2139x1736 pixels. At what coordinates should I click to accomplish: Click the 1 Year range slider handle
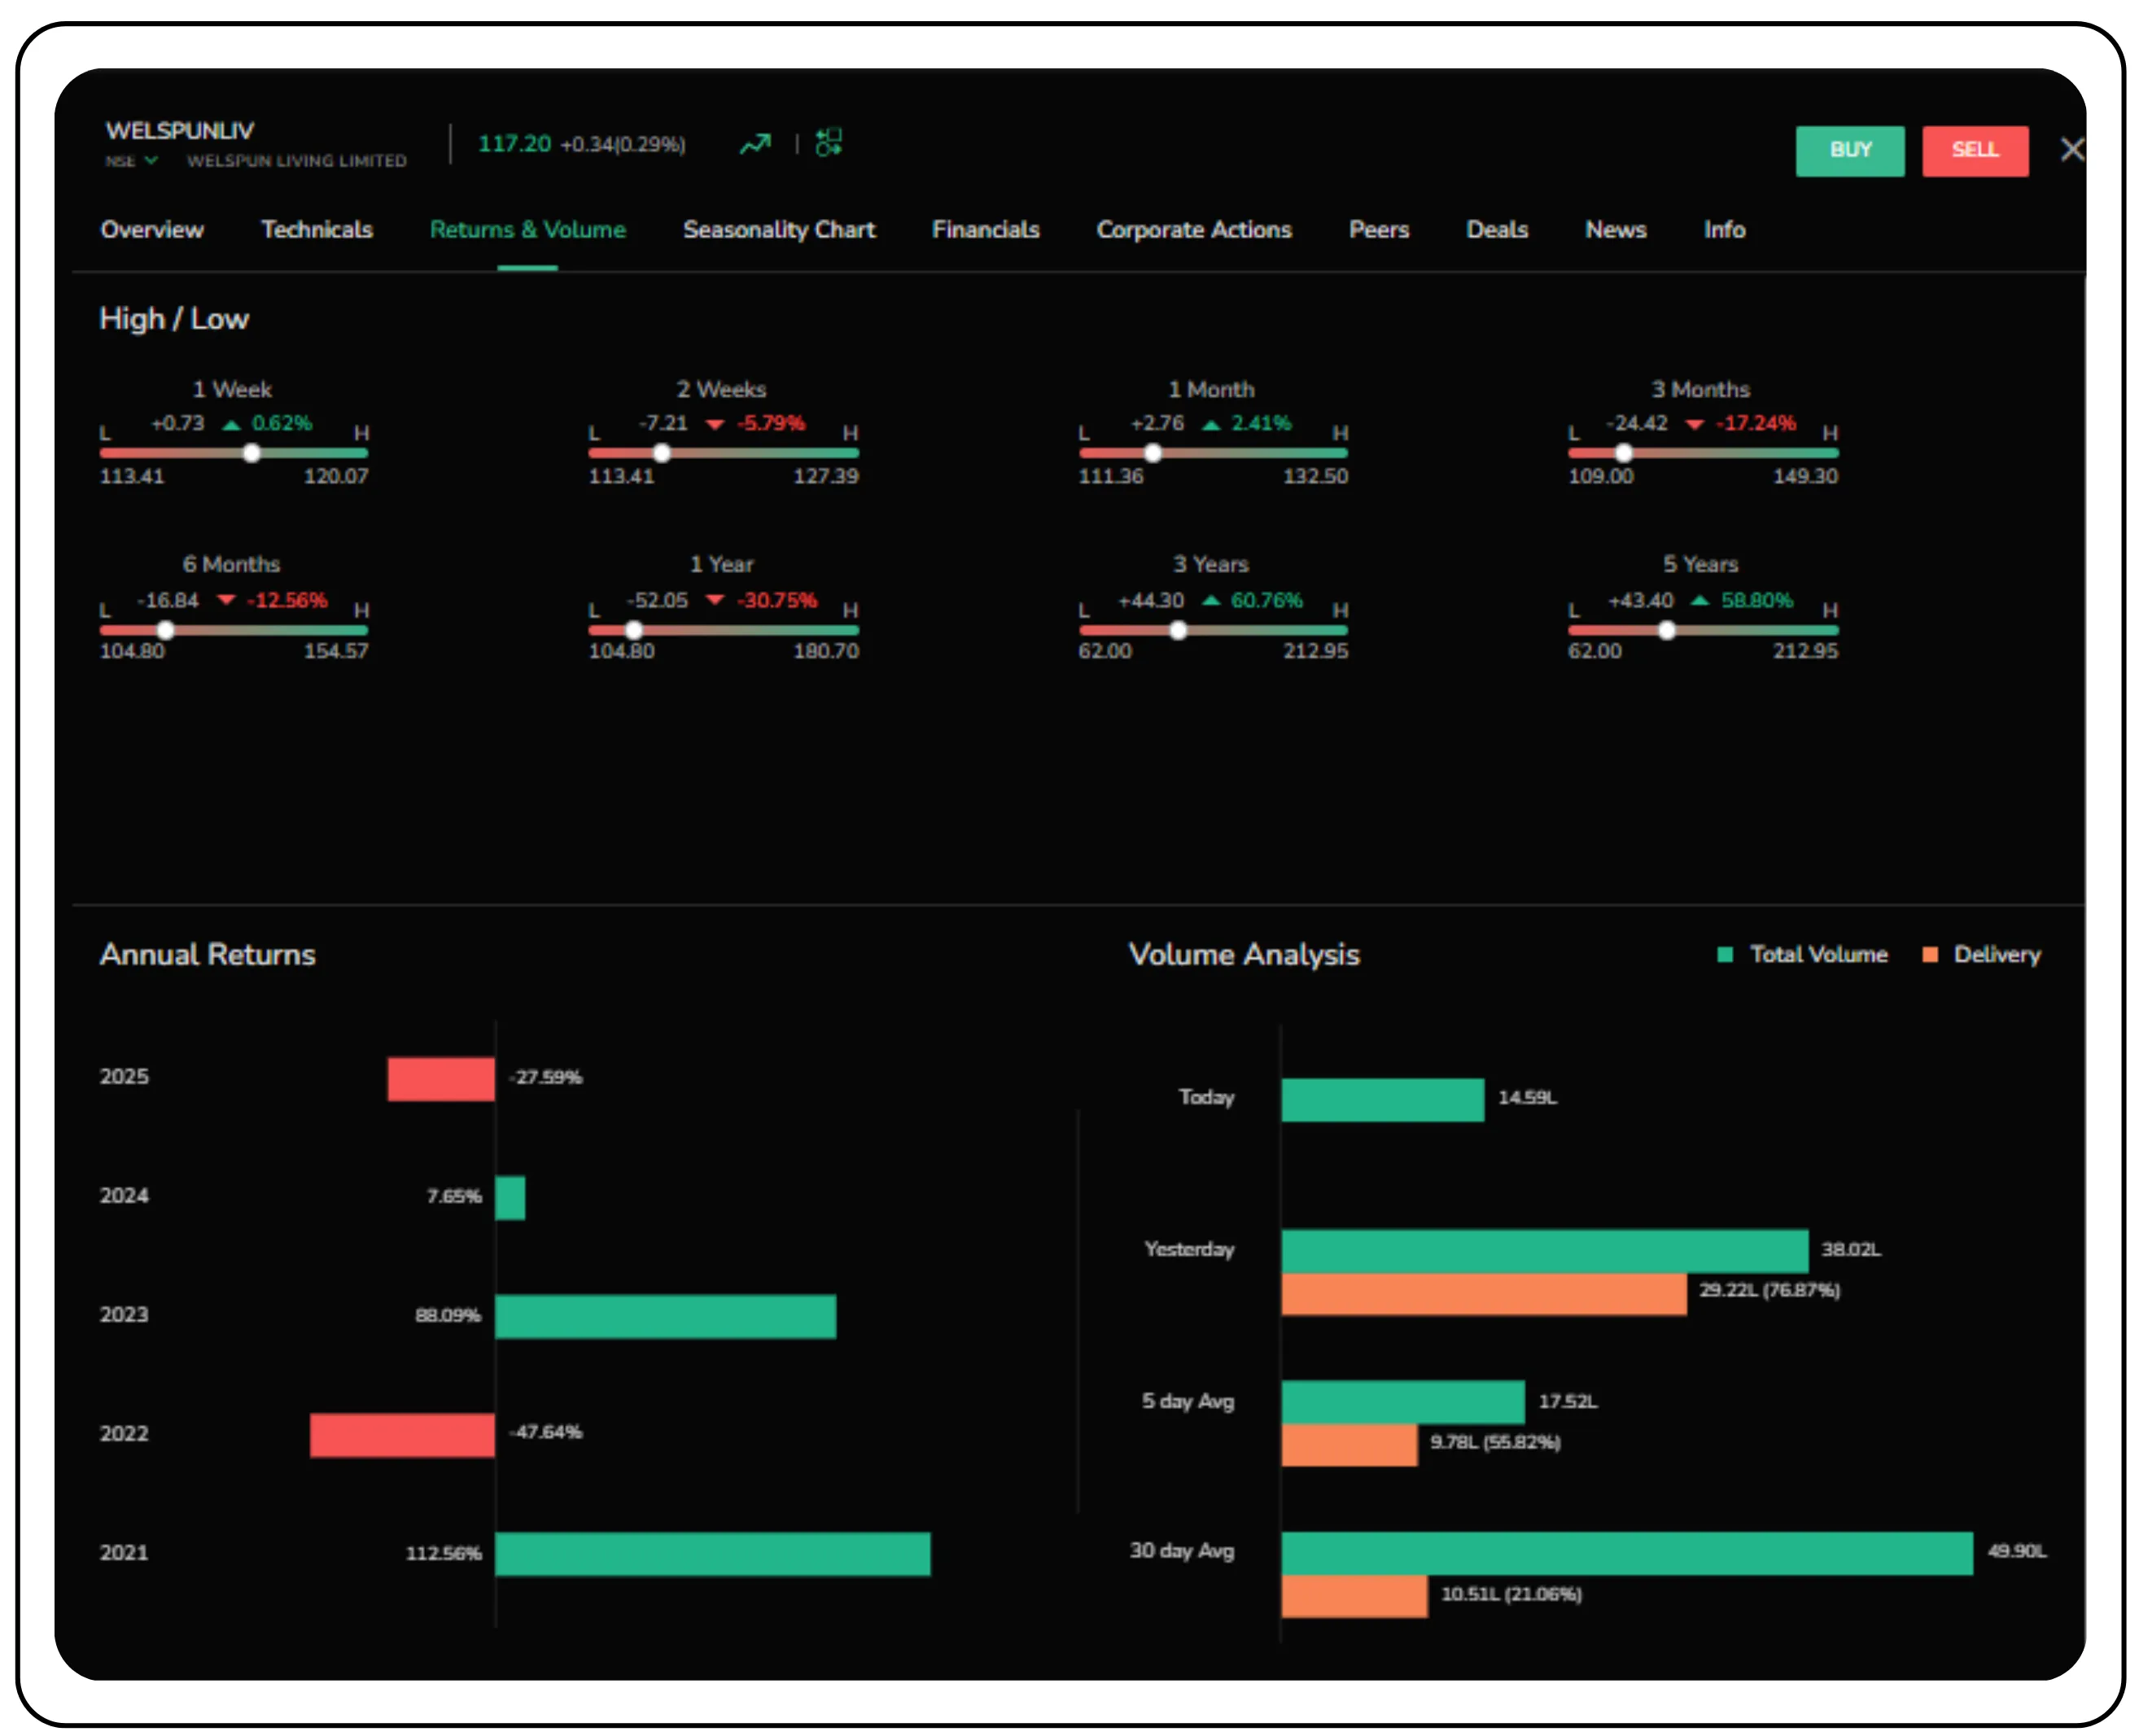(x=633, y=631)
